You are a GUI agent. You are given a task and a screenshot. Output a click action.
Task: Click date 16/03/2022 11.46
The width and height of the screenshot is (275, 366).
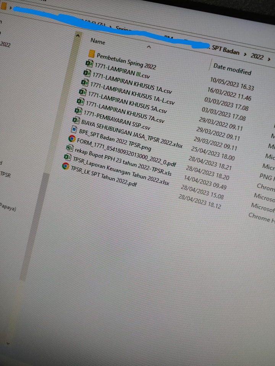click(x=229, y=94)
